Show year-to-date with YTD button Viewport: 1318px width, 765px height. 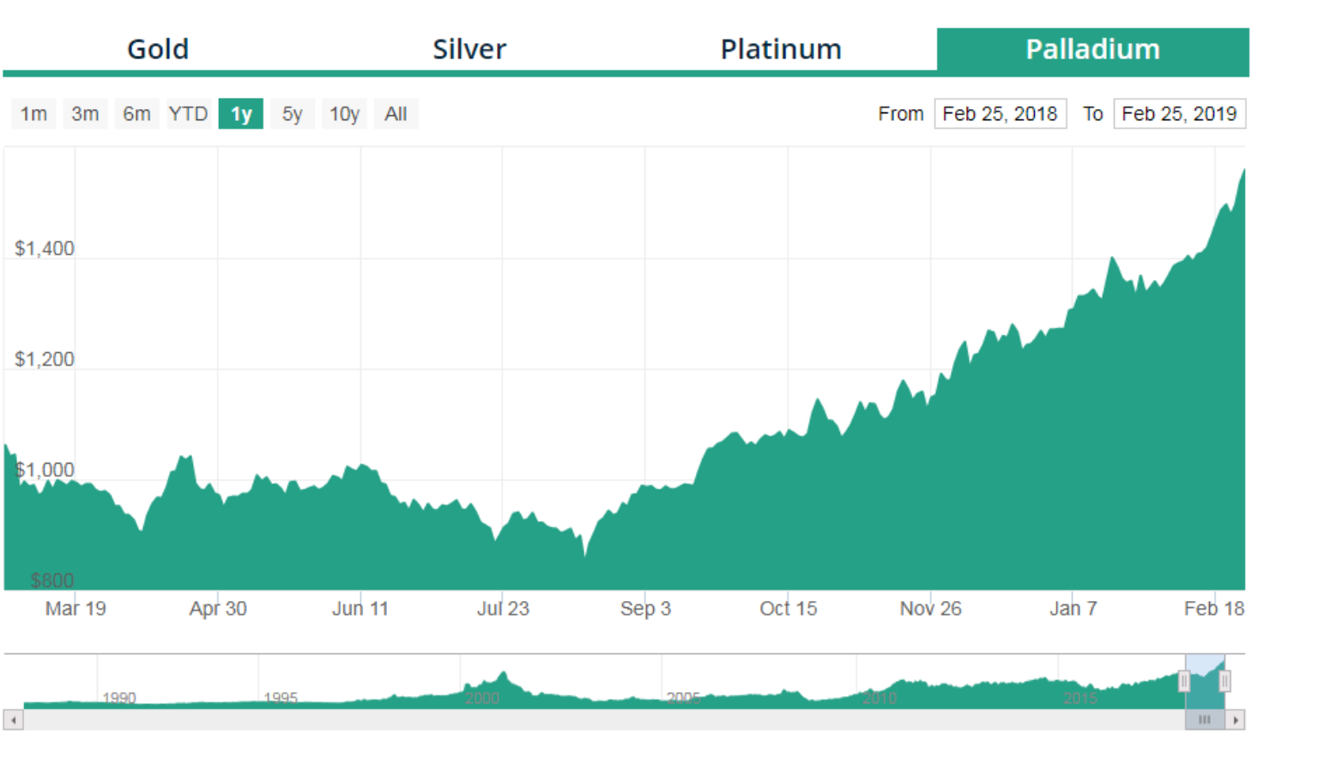click(x=188, y=113)
